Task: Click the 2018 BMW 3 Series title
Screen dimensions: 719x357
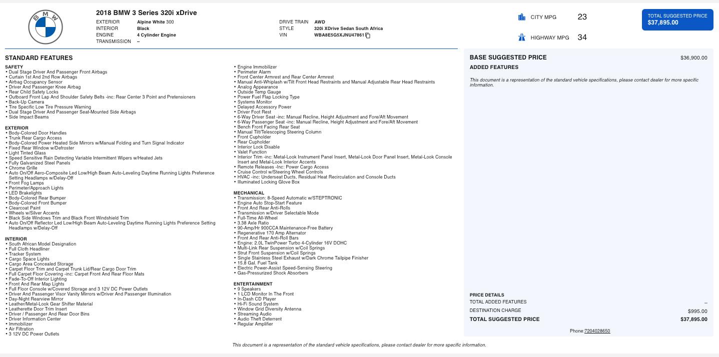Action: click(146, 13)
